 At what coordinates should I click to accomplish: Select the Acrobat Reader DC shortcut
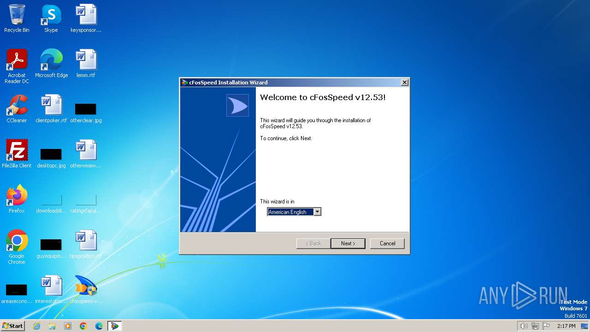(17, 67)
